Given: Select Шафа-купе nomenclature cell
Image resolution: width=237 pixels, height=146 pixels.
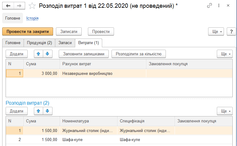Looking at the screenshot, I should [89, 139].
